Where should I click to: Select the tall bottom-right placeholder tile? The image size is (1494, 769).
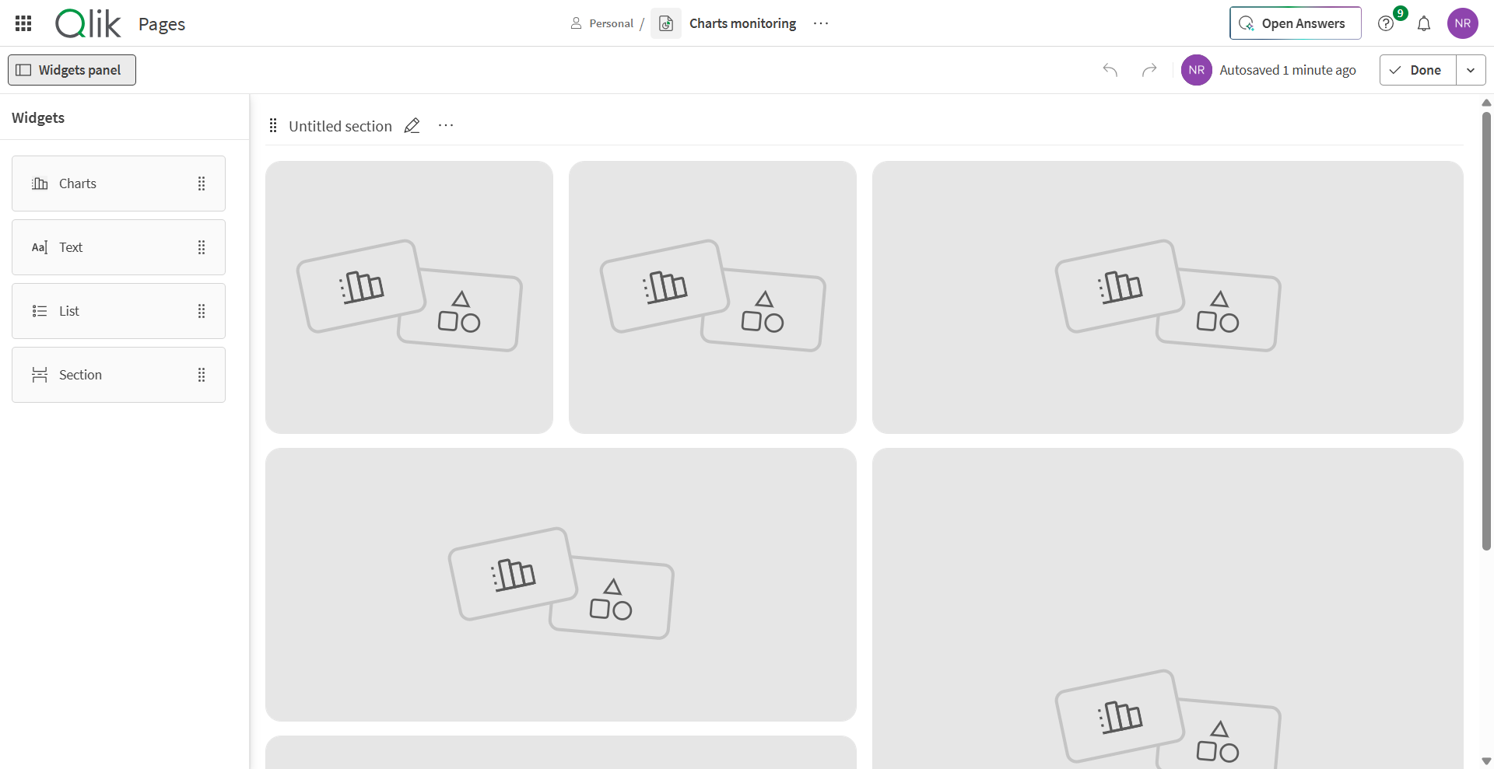(1168, 608)
